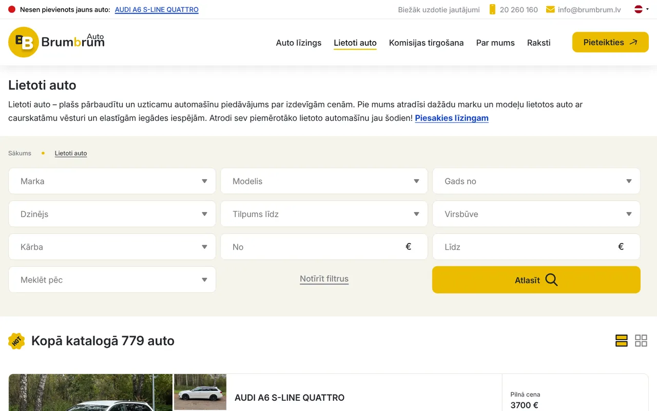Open the Par mums menu item

coord(495,43)
